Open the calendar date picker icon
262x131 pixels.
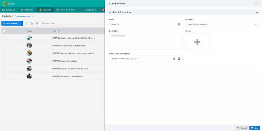(179, 59)
